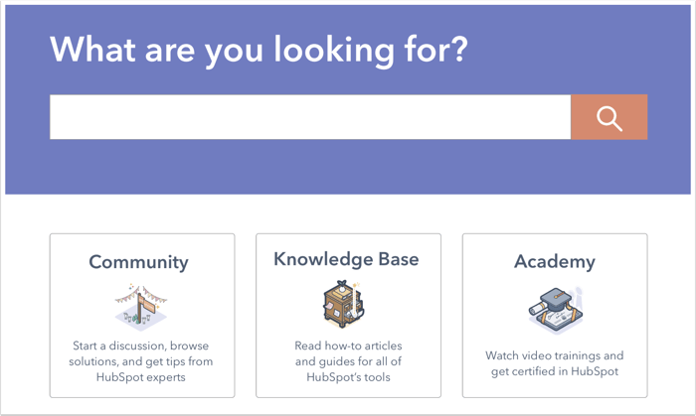Click 'solutions, and get tips from' text

[x=141, y=361]
